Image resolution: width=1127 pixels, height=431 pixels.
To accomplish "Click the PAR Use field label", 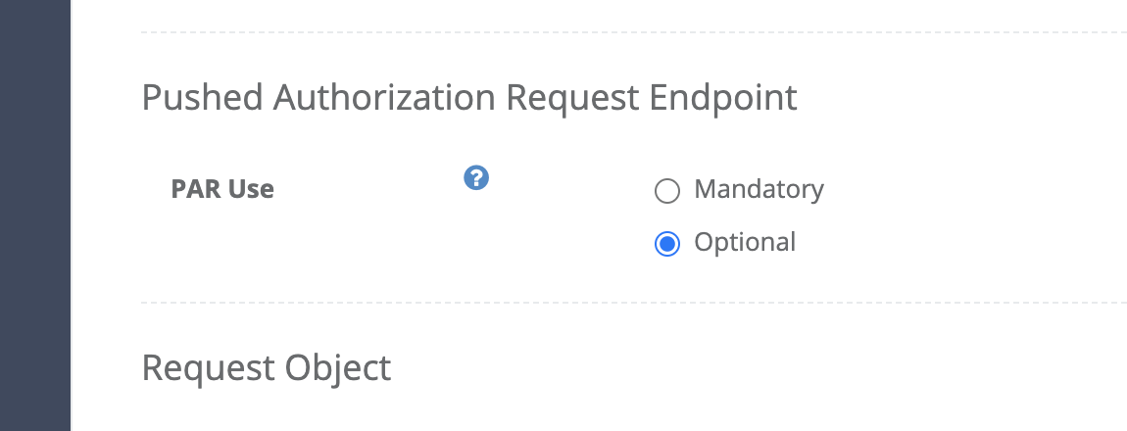I will 222,189.
